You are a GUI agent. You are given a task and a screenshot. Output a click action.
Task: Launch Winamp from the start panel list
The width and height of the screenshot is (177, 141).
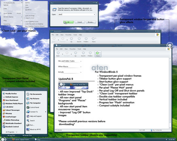point(7,113)
